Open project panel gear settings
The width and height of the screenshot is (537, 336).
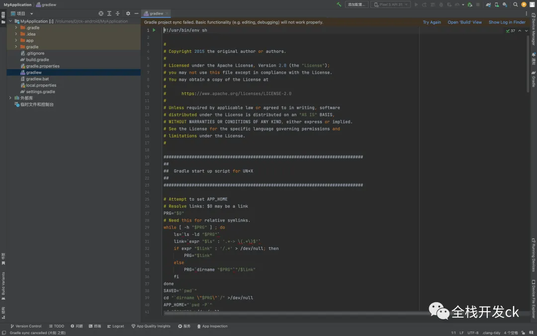point(128,13)
